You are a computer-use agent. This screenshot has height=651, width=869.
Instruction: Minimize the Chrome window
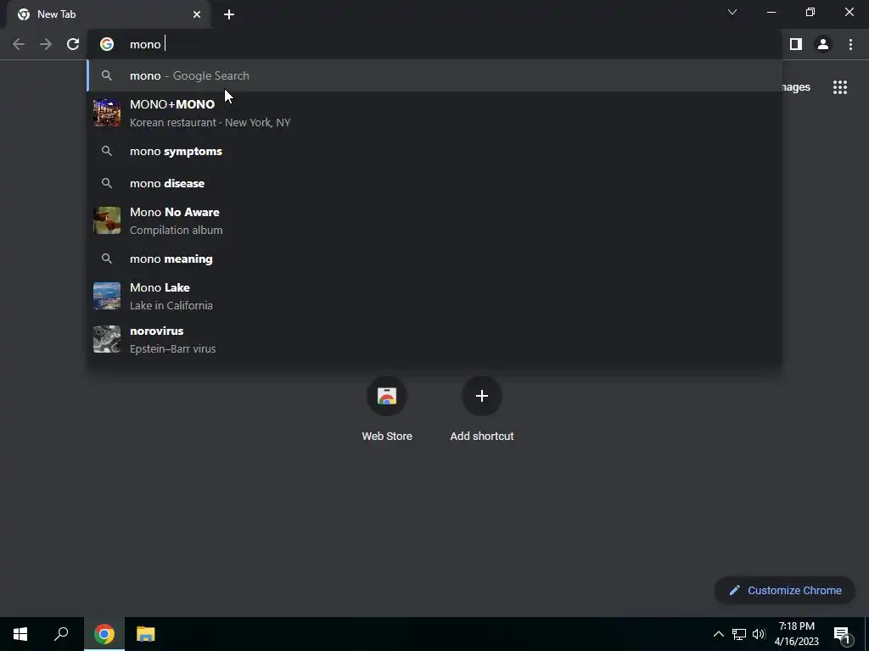click(771, 12)
